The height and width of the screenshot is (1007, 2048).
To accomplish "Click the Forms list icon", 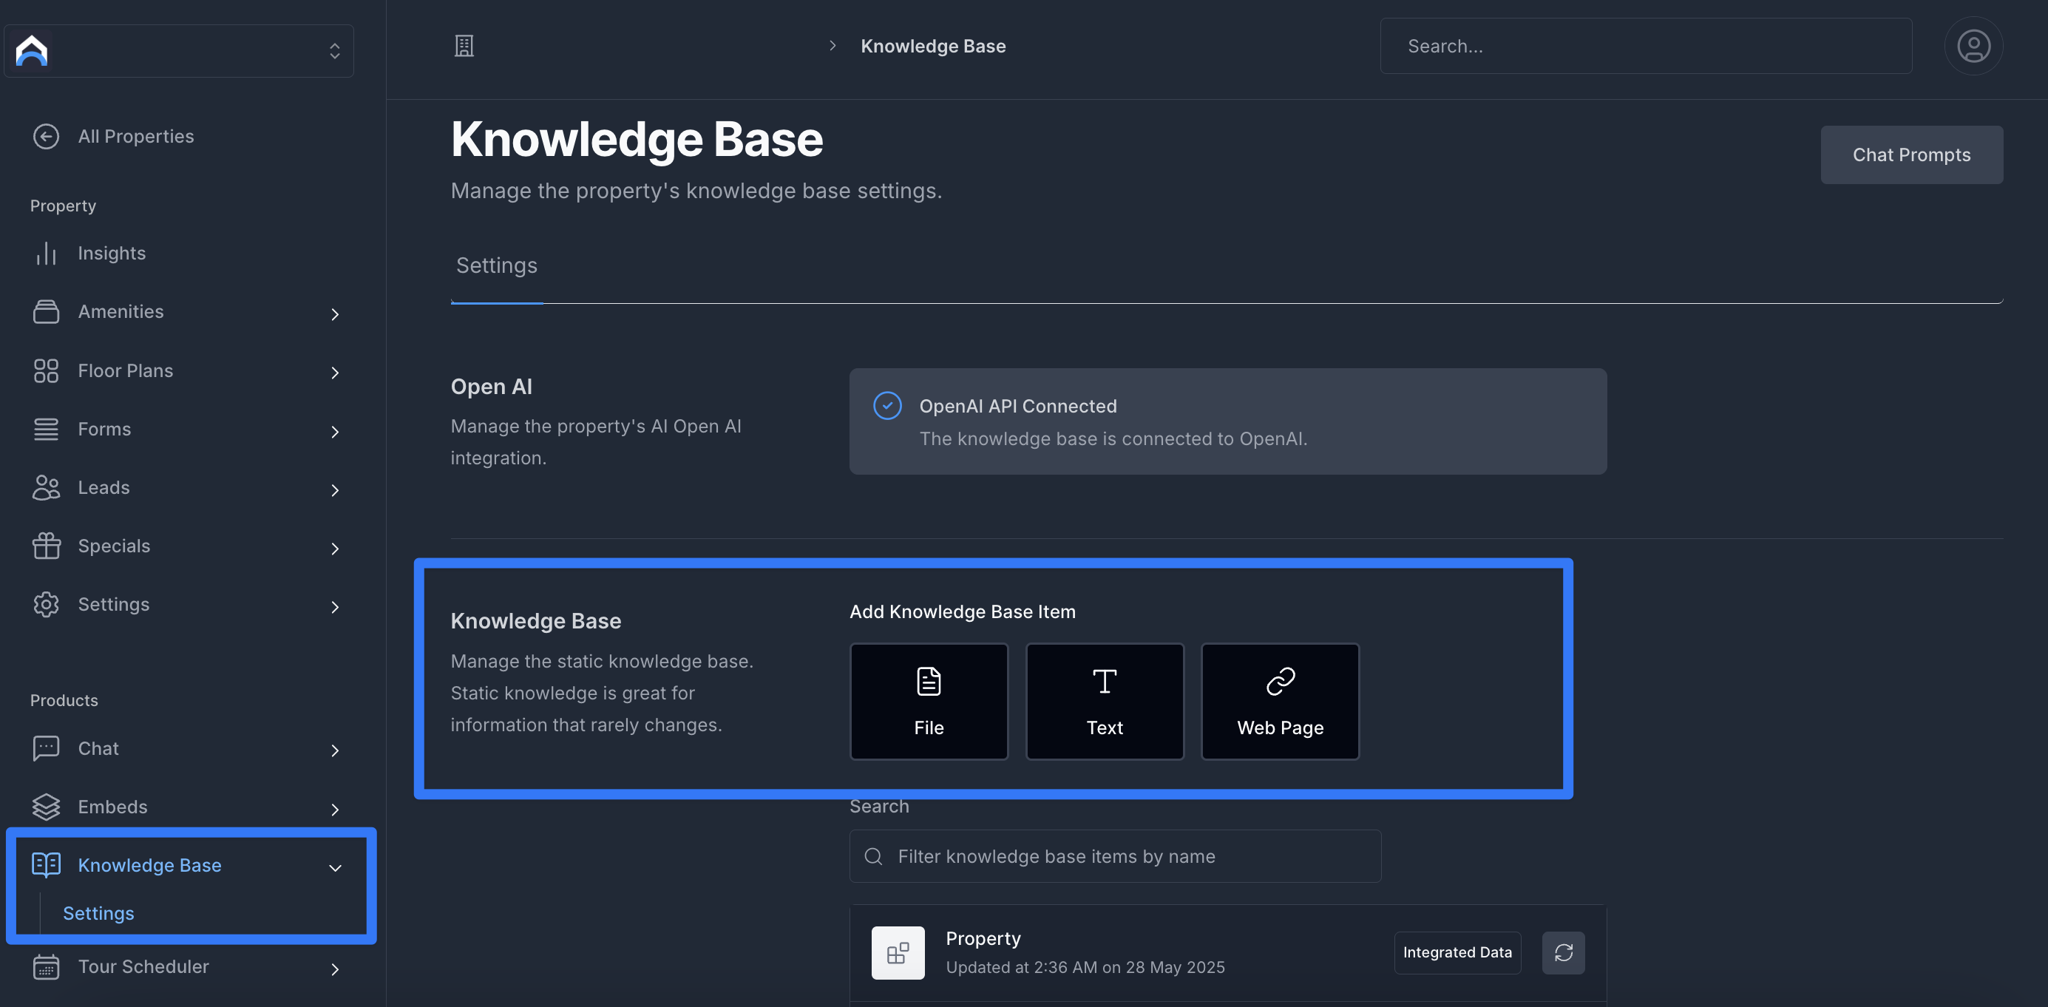I will coord(46,429).
